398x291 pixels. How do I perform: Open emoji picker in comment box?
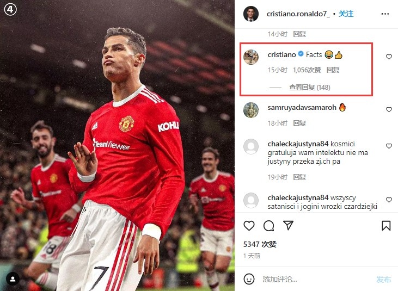(249, 279)
